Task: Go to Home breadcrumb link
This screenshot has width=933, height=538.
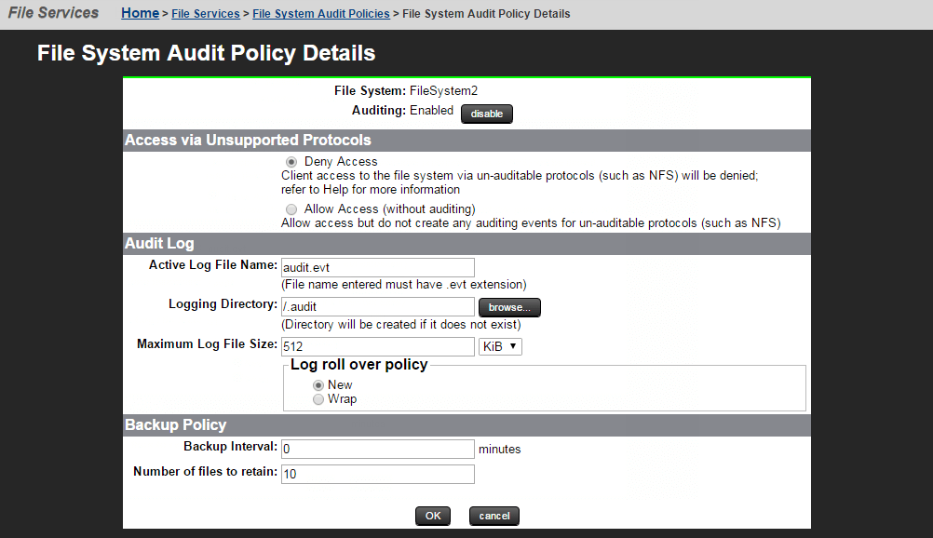Action: [x=140, y=13]
